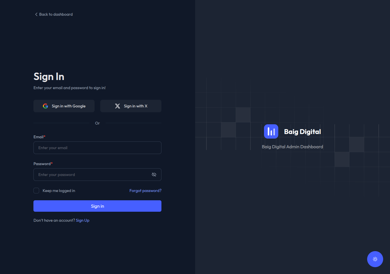390x274 pixels.
Task: Toggle light theme with sun button
Action: pos(375,259)
